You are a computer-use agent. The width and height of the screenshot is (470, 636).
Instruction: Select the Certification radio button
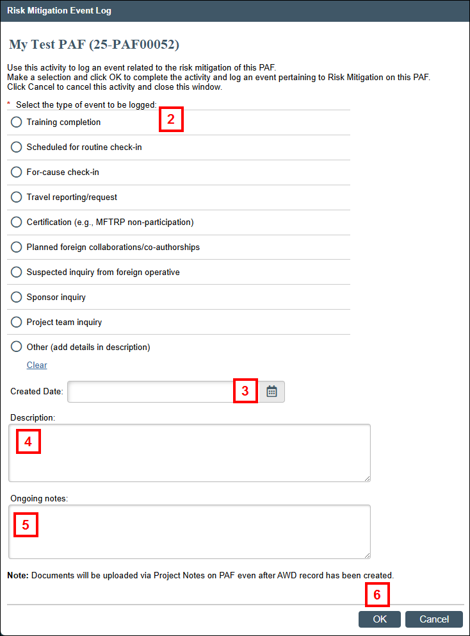pyautogui.click(x=16, y=222)
